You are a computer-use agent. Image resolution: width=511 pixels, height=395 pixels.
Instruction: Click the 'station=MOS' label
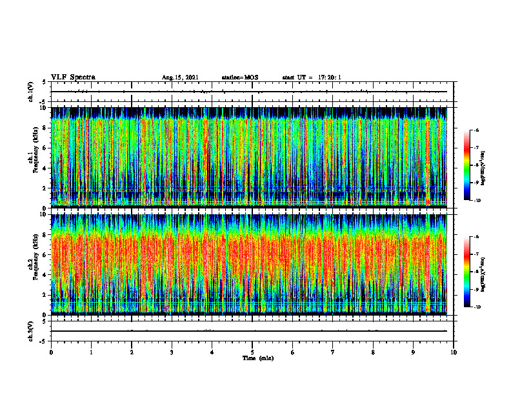pyautogui.click(x=240, y=77)
